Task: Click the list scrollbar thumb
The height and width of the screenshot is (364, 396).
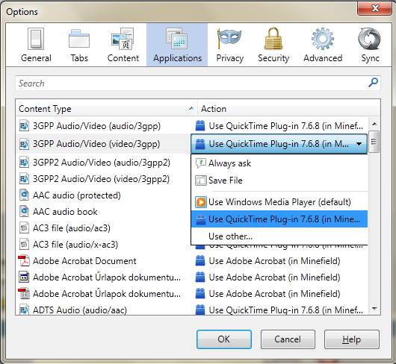Action: pyautogui.click(x=374, y=142)
